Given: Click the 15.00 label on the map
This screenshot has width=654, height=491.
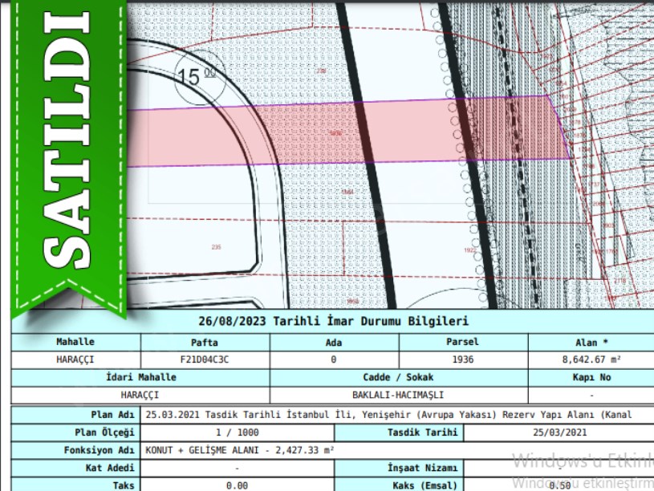Looking at the screenshot, I should [197, 76].
